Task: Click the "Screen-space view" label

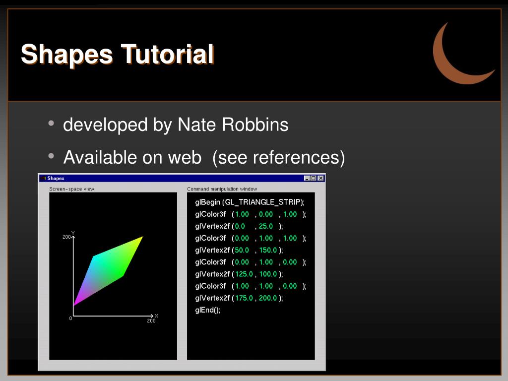Action: click(x=71, y=189)
